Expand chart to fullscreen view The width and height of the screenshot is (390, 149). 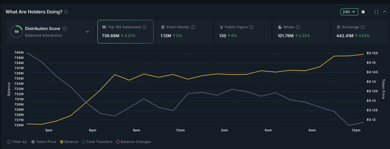click(x=376, y=12)
